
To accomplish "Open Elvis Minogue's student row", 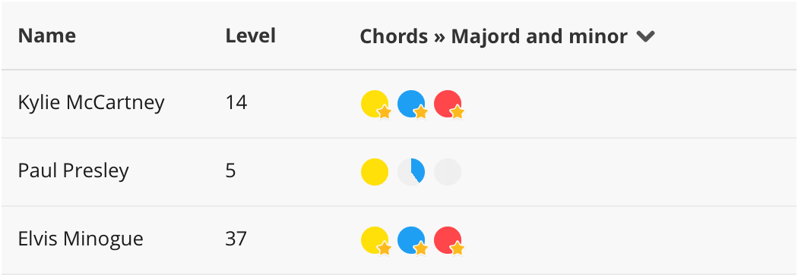I will click(x=399, y=239).
